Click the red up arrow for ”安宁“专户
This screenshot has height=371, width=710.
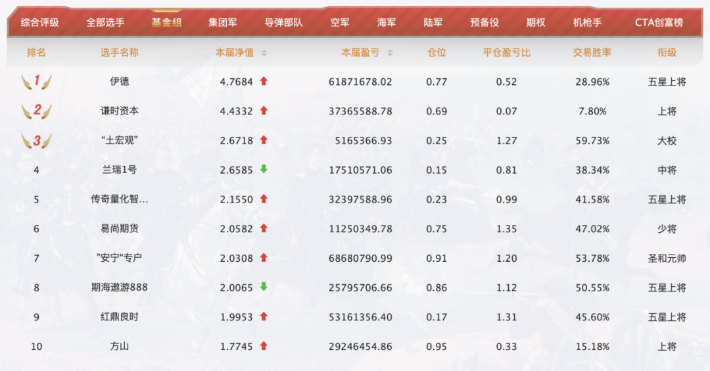pos(264,258)
